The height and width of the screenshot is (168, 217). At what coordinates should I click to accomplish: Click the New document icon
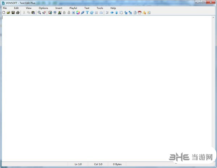tap(4, 13)
